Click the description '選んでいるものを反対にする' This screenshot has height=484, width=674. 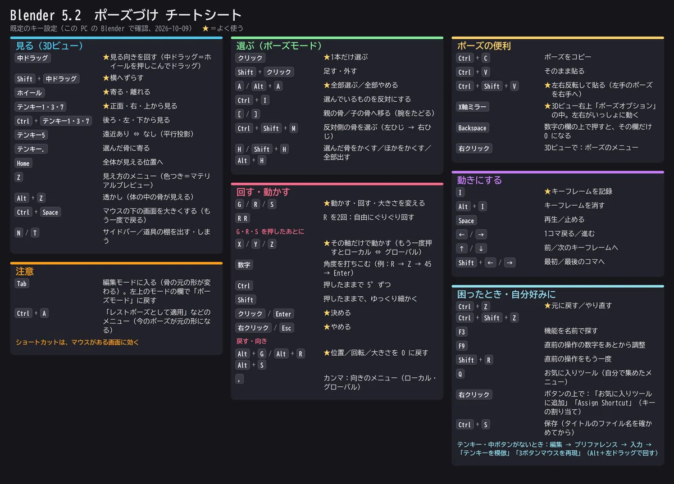click(367, 99)
